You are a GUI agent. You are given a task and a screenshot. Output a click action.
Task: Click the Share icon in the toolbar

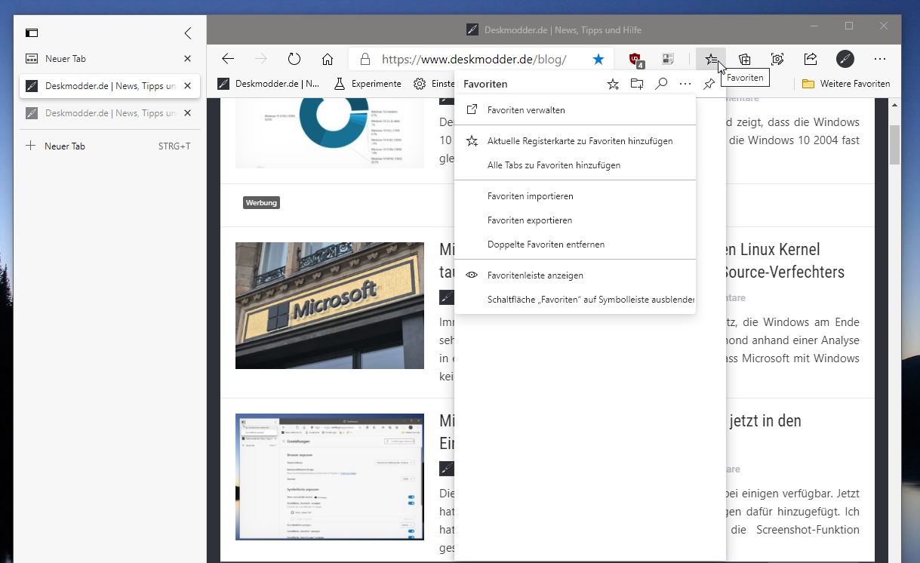(811, 59)
